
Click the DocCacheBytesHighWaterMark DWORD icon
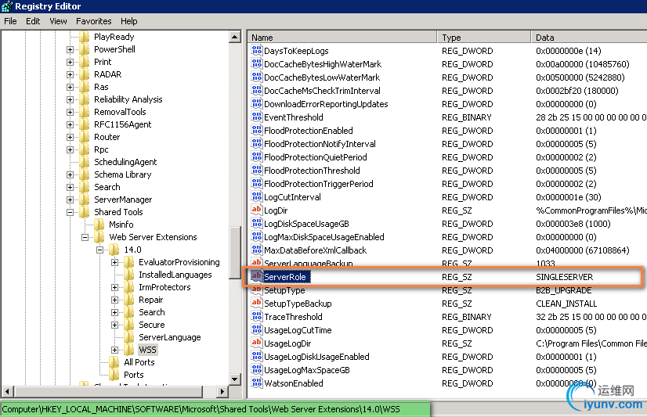click(257, 64)
